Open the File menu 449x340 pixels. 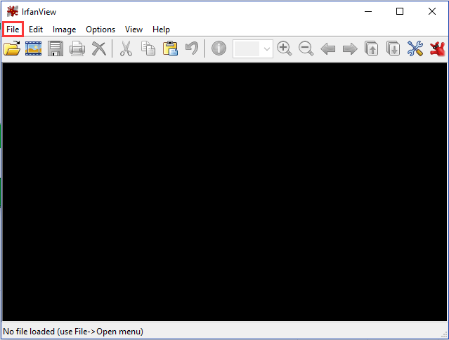(13, 30)
